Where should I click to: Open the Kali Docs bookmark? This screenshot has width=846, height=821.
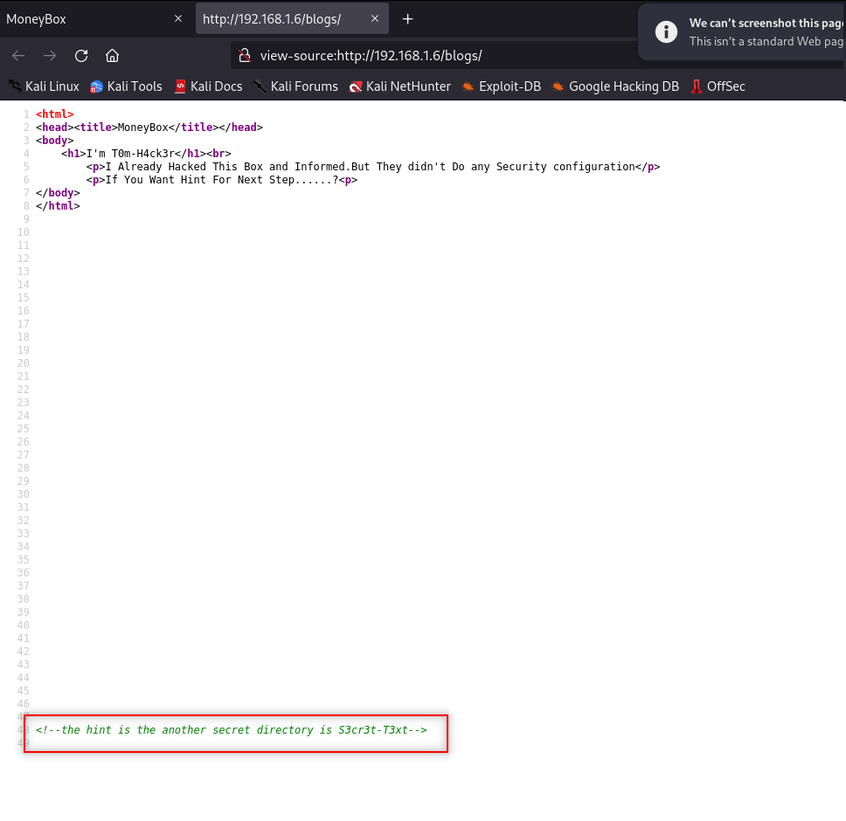[x=209, y=86]
